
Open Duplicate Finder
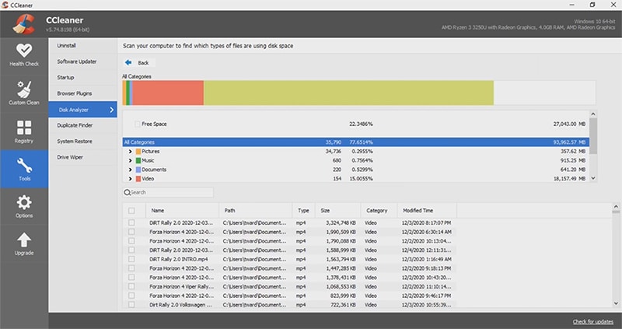[82, 125]
